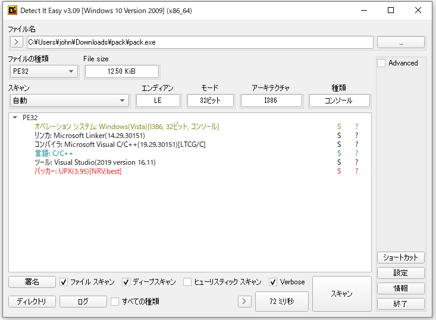Click the ディレクトリ button
Image resolution: width=436 pixels, height=320 pixels.
pos(32,302)
